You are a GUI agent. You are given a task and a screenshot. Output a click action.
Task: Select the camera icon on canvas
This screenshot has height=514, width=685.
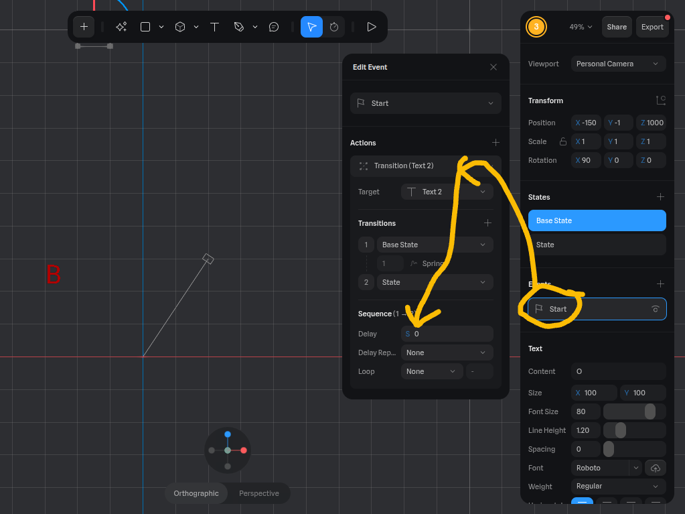click(x=208, y=259)
